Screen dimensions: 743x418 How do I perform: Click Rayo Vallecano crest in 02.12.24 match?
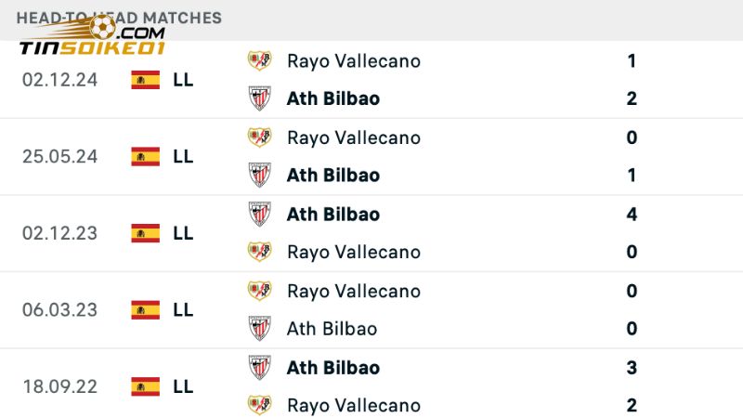coord(259,61)
